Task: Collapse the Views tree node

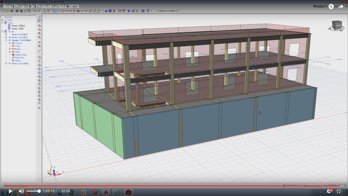Action: pyautogui.click(x=2, y=23)
